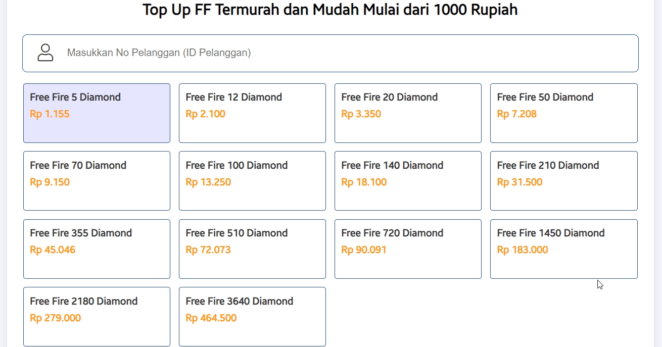The width and height of the screenshot is (662, 347).
Task: Click the Rp 183.000 price text
Action: point(522,250)
